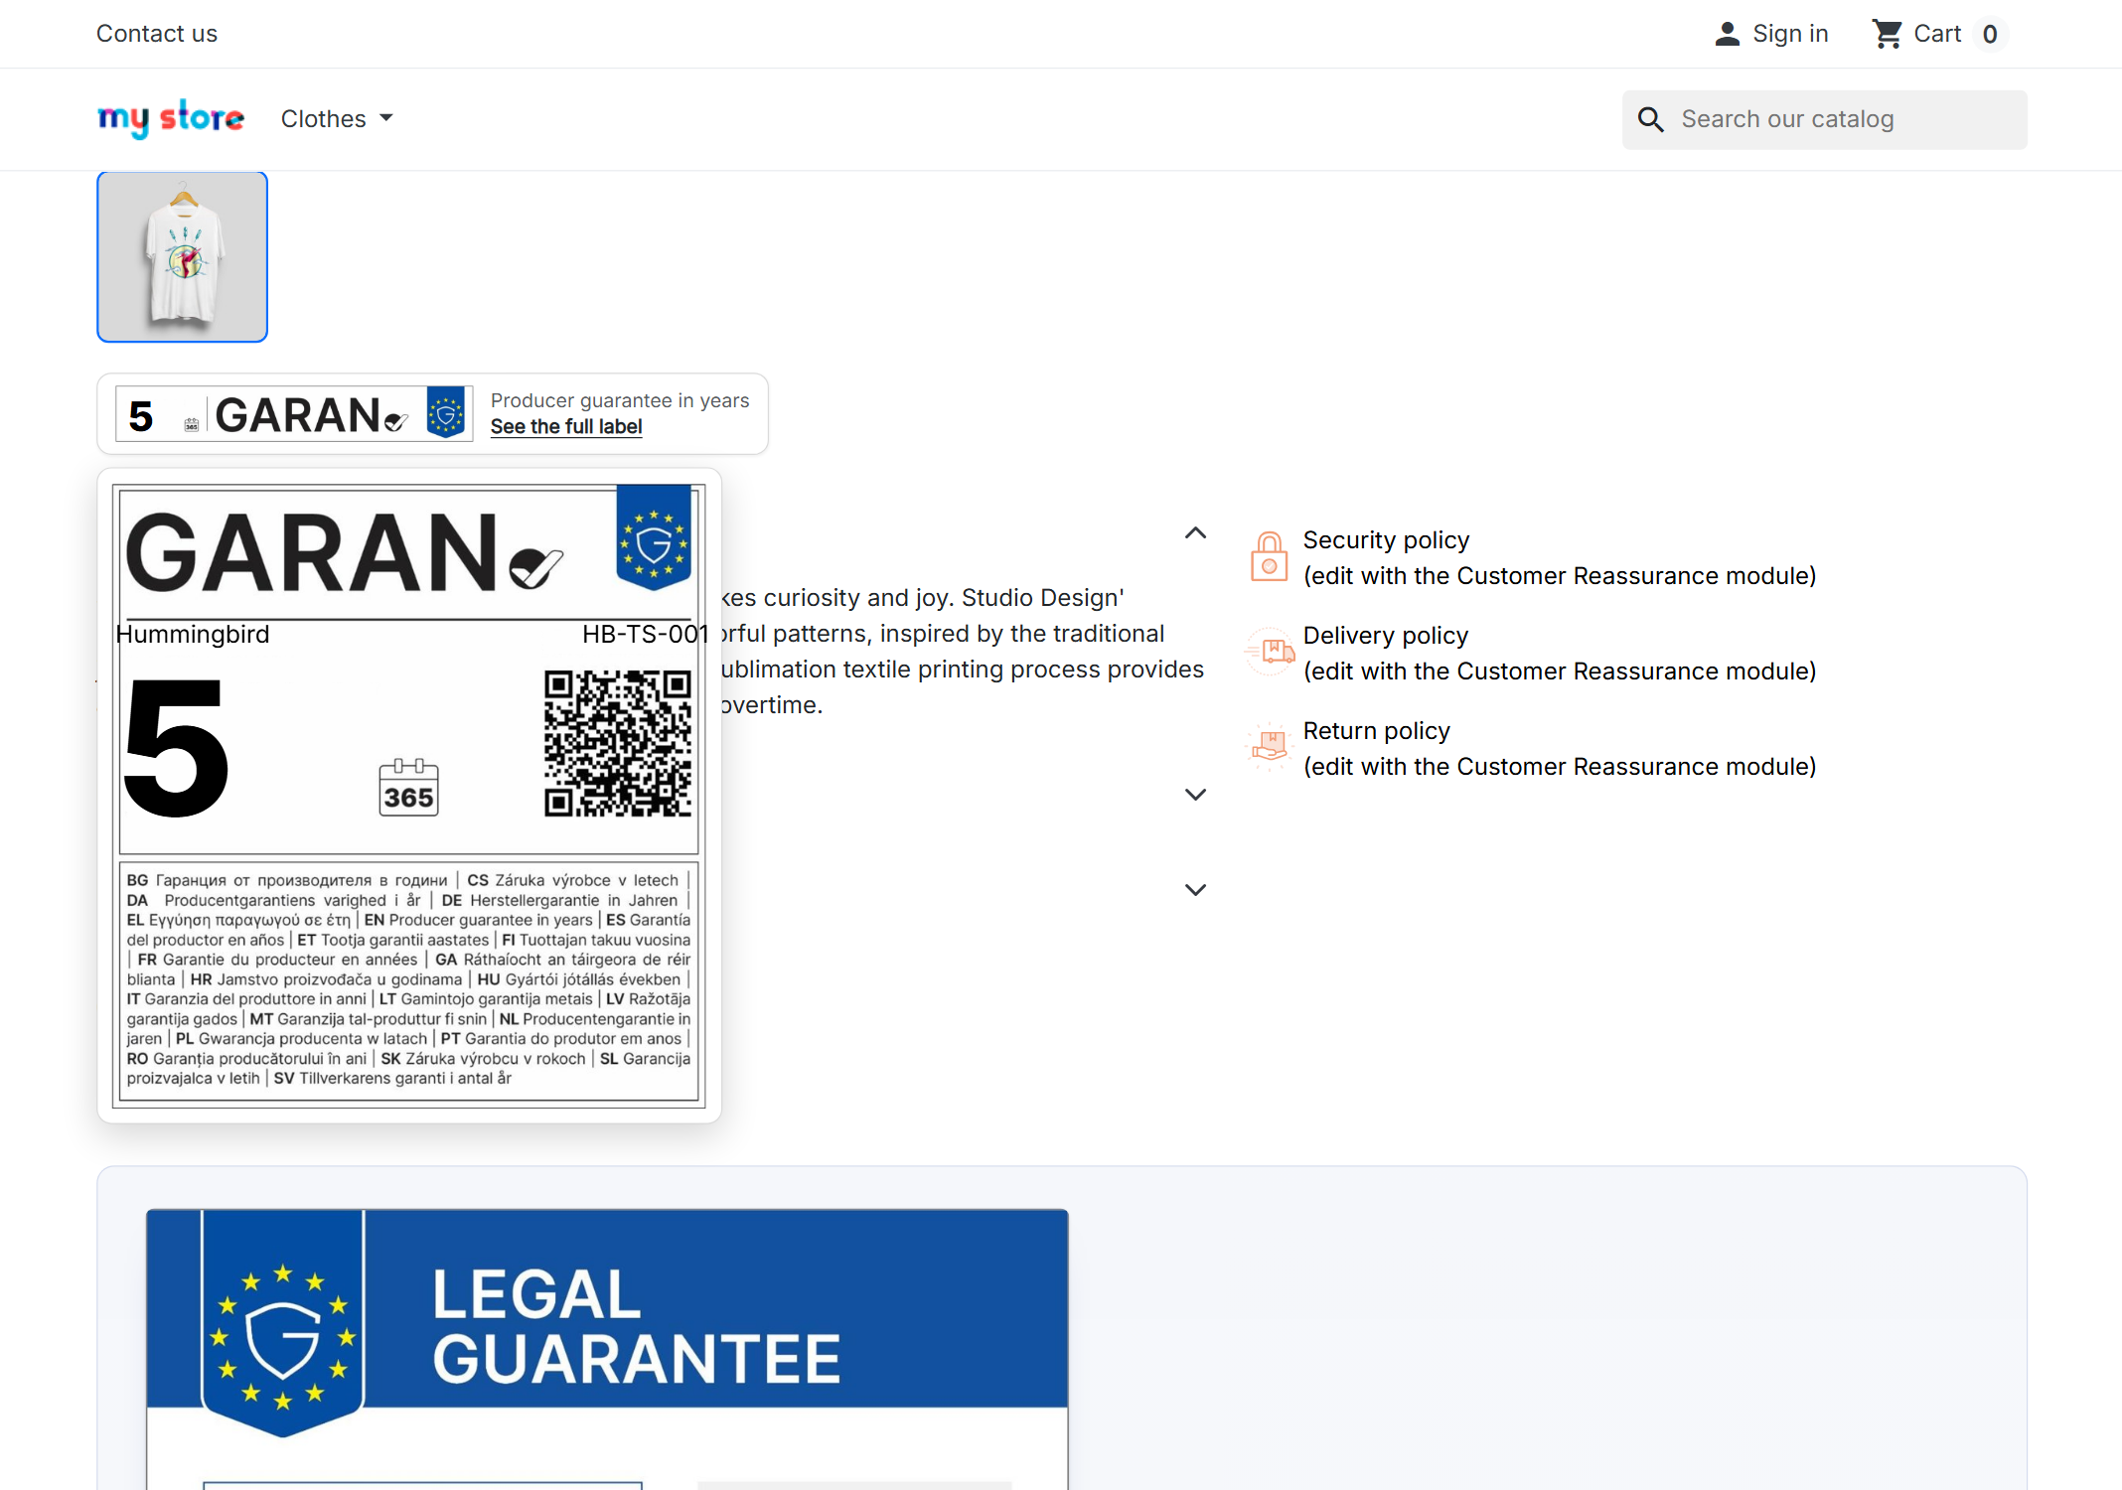Click the Security policy lock icon

point(1269,556)
